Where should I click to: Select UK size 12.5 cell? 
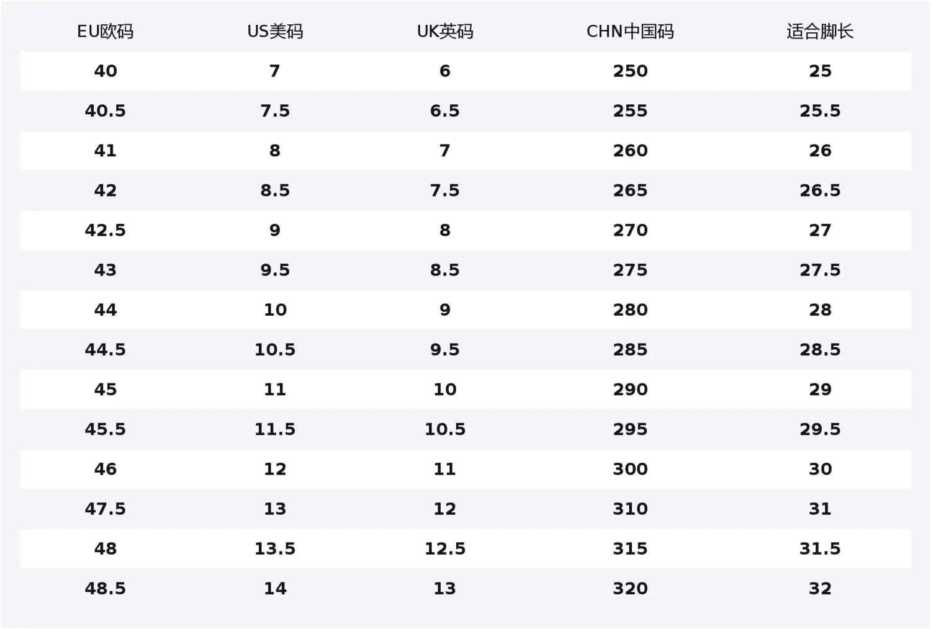(x=445, y=548)
